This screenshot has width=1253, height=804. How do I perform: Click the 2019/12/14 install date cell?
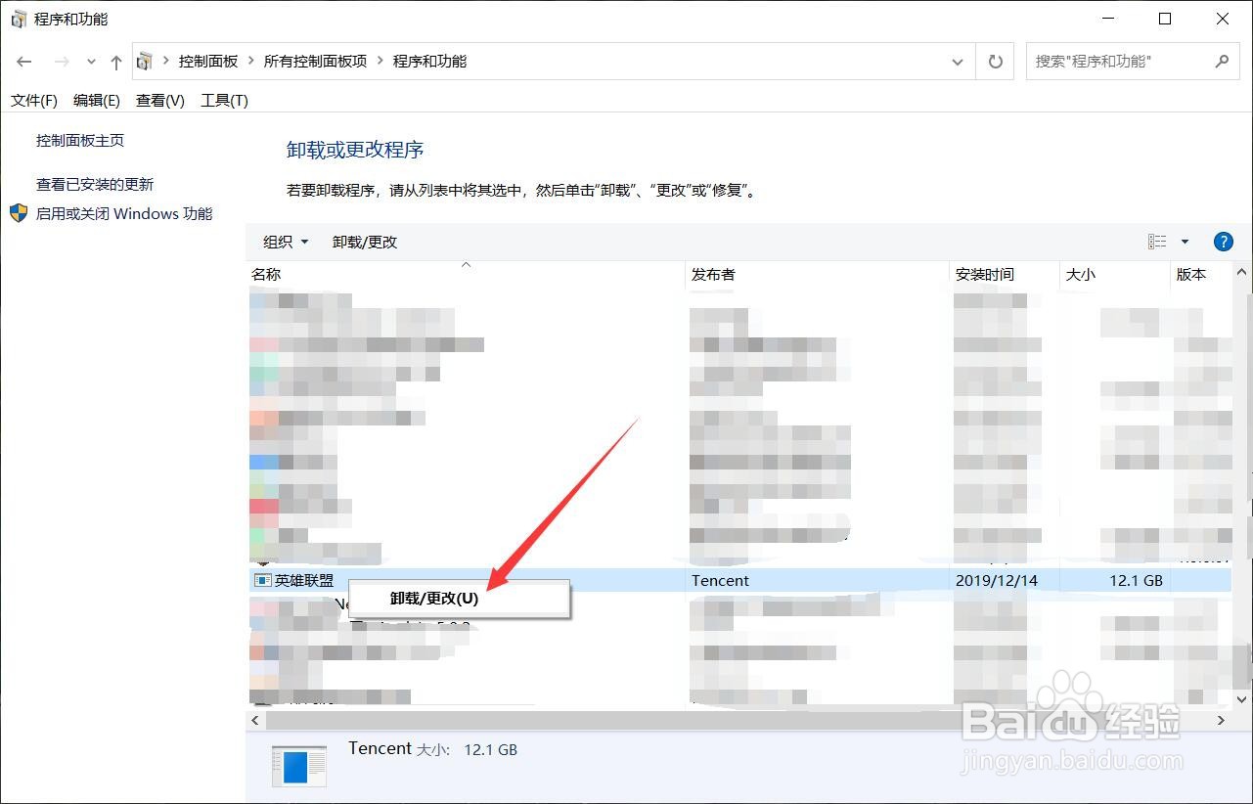pos(997,580)
